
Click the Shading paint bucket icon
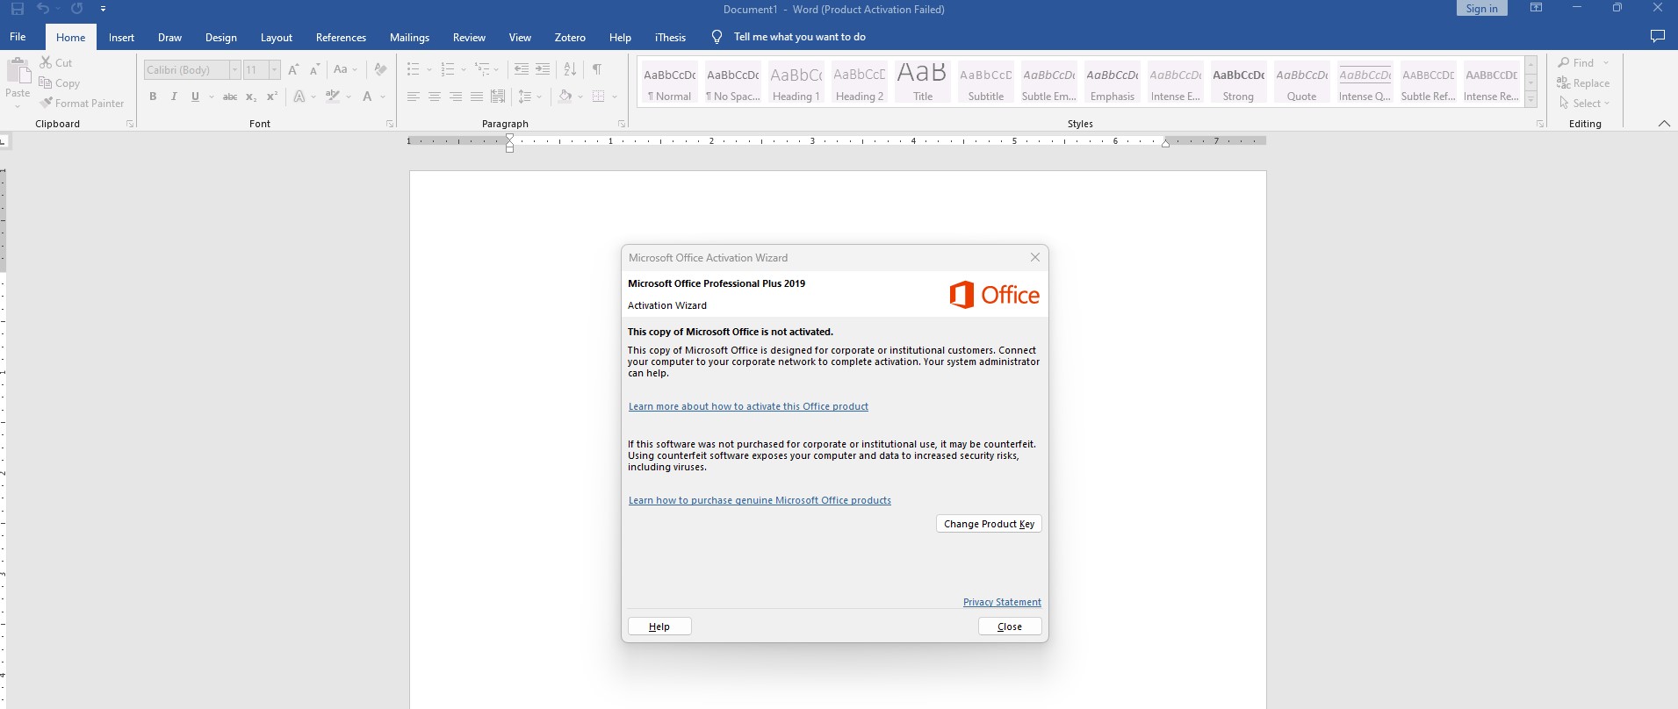pos(565,97)
